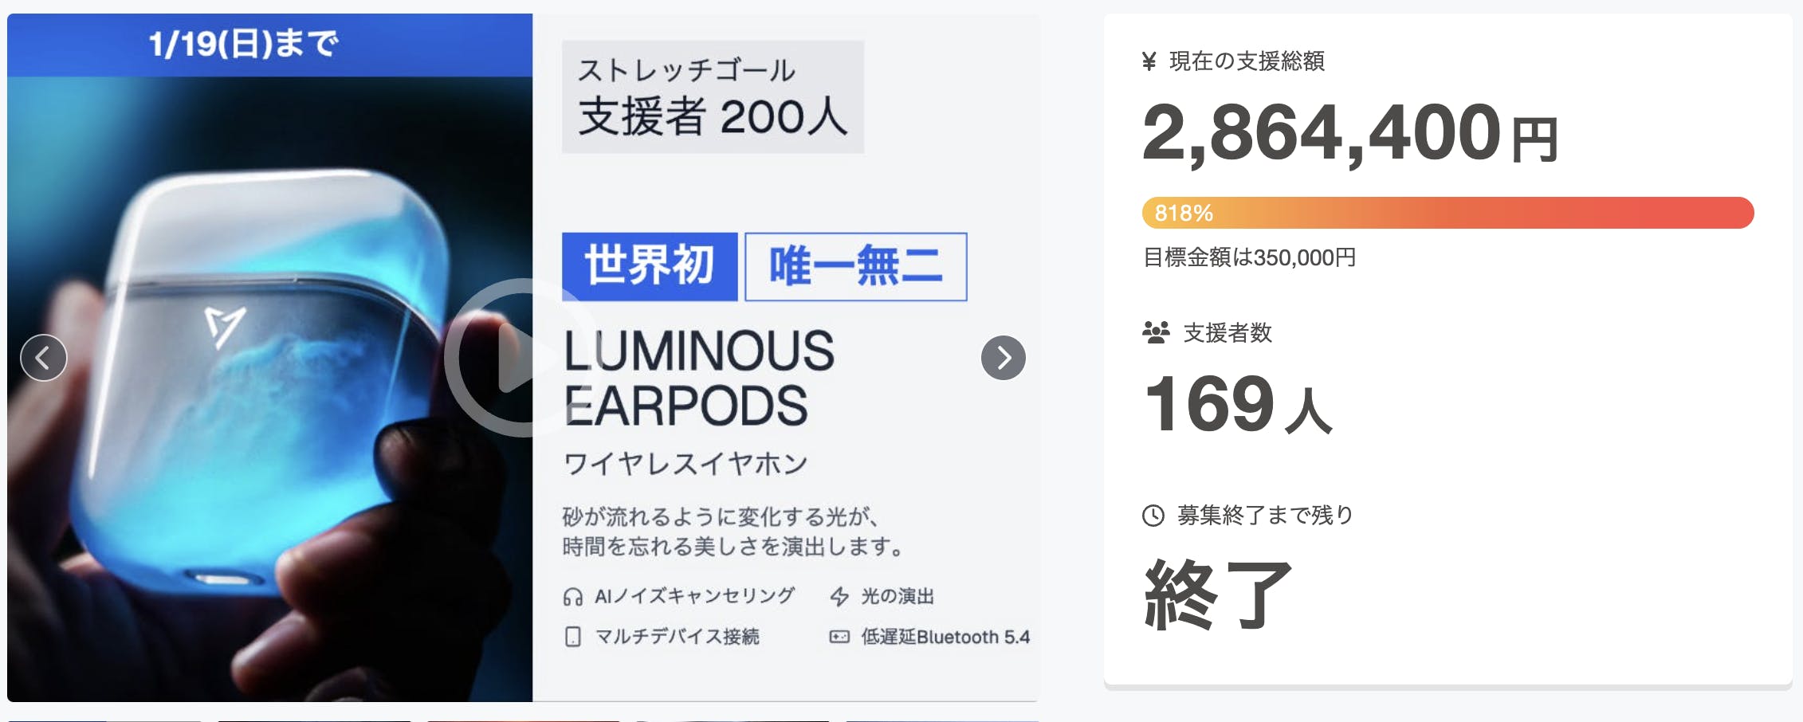Click the clock icon beside 募集終了まで残り

[1153, 516]
